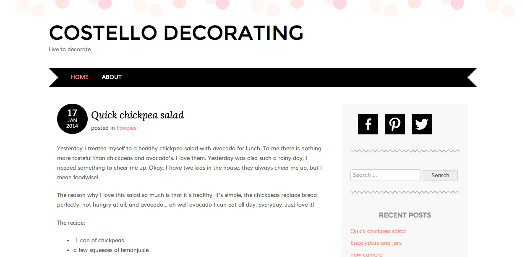The image size is (525, 257).
Task: Click the 17 Jan 2014 date badge
Action: pyautogui.click(x=72, y=119)
